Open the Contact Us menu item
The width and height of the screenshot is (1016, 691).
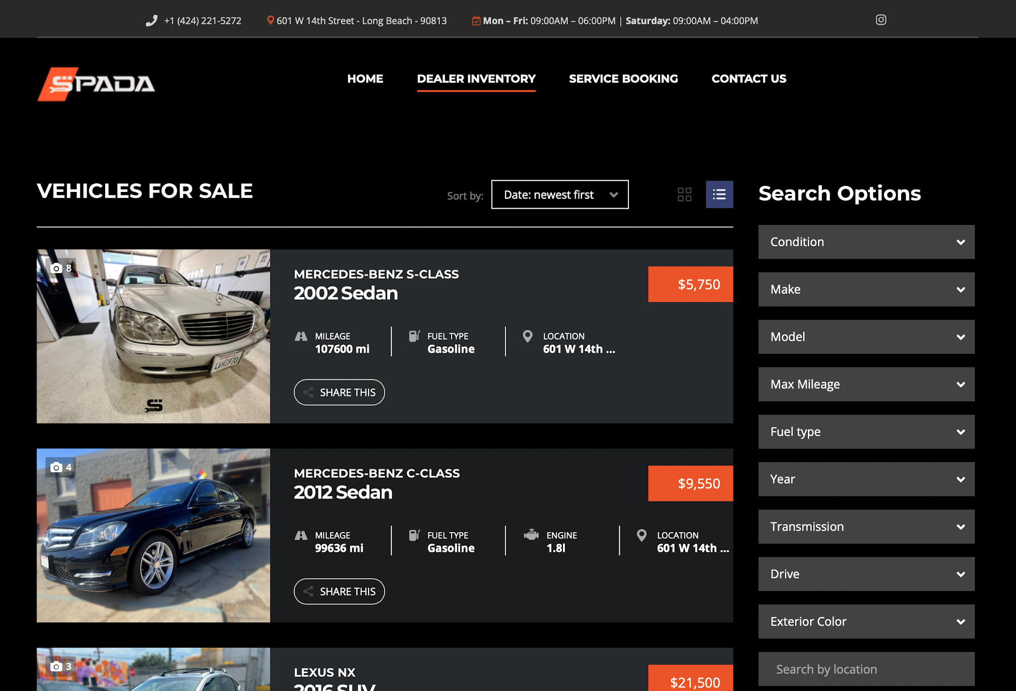(748, 79)
